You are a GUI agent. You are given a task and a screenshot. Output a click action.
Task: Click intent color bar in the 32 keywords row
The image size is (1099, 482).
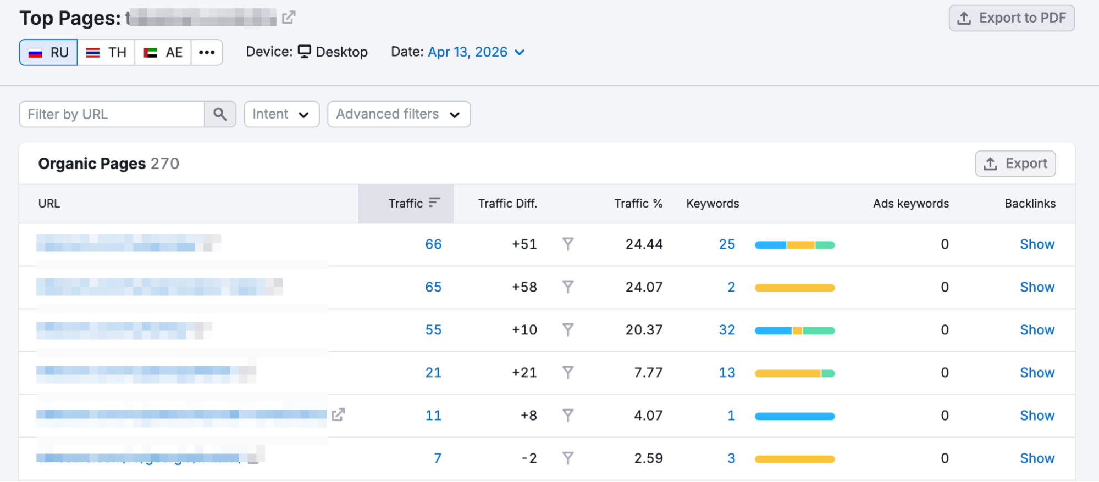(x=795, y=330)
